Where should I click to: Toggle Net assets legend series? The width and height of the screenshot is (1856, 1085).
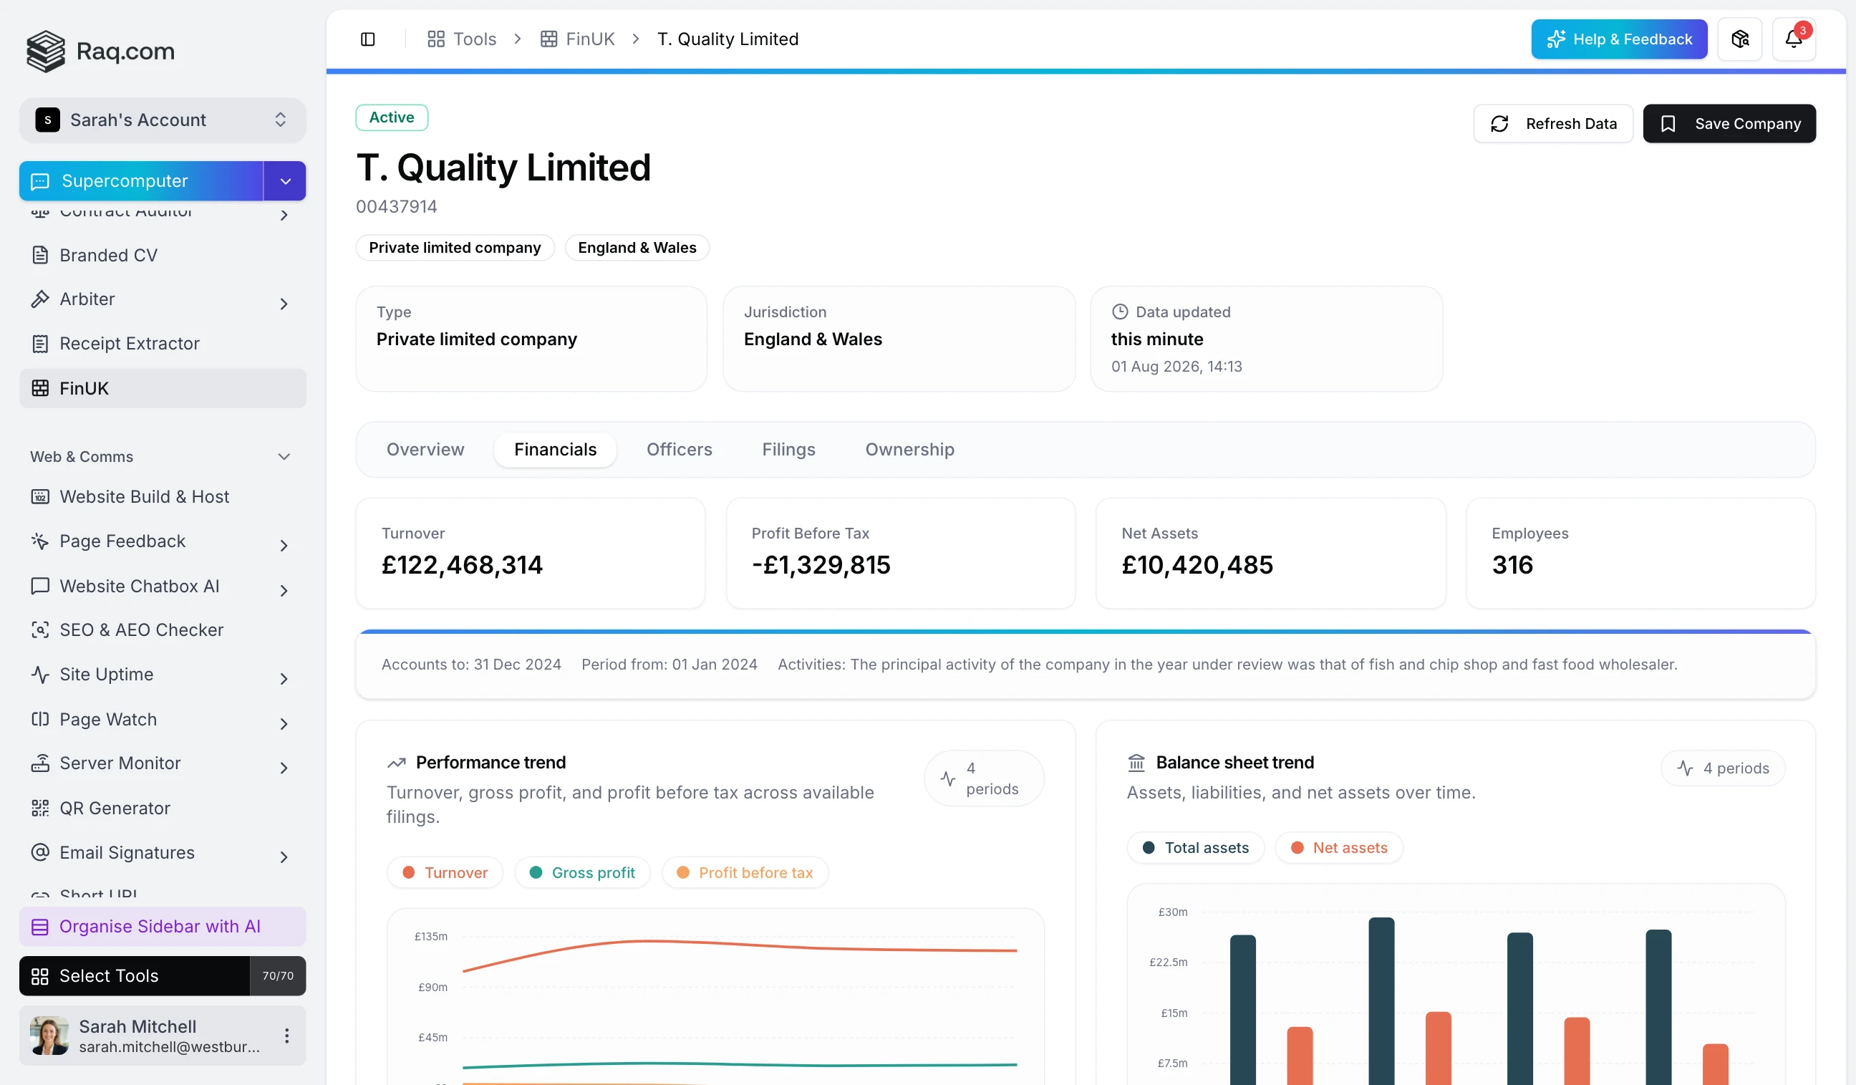[x=1339, y=848]
